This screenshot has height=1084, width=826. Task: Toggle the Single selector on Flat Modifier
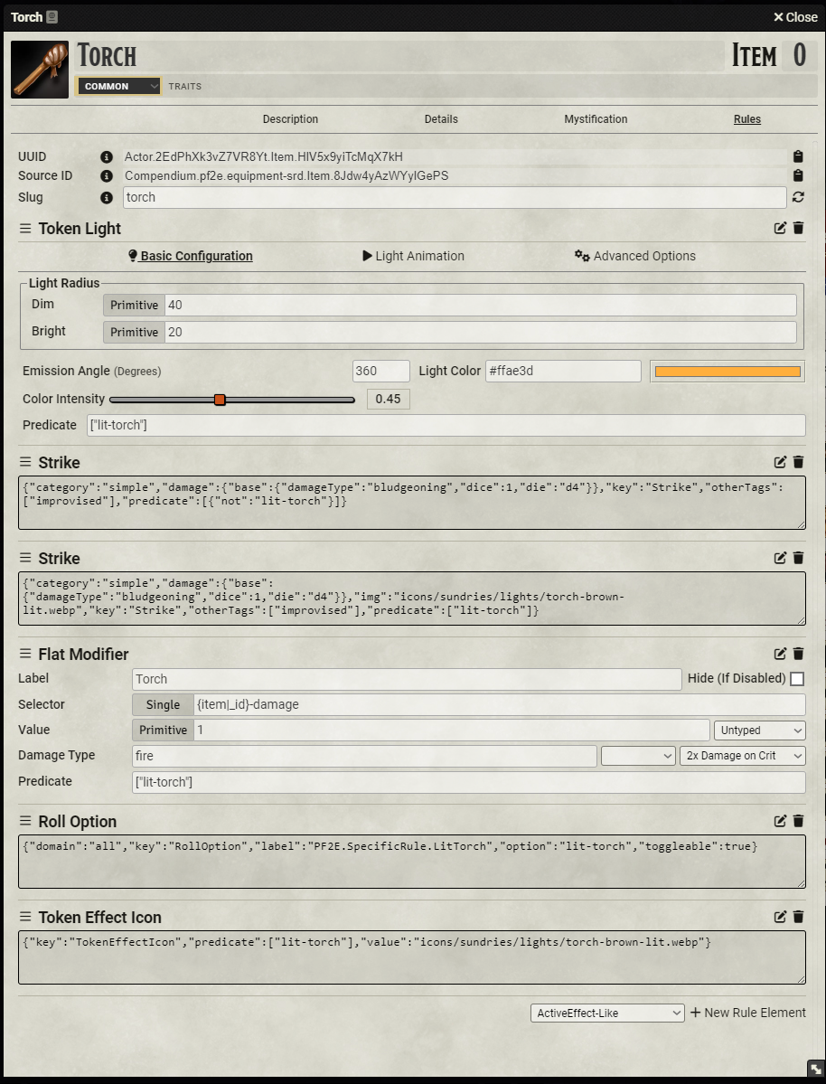tap(163, 704)
